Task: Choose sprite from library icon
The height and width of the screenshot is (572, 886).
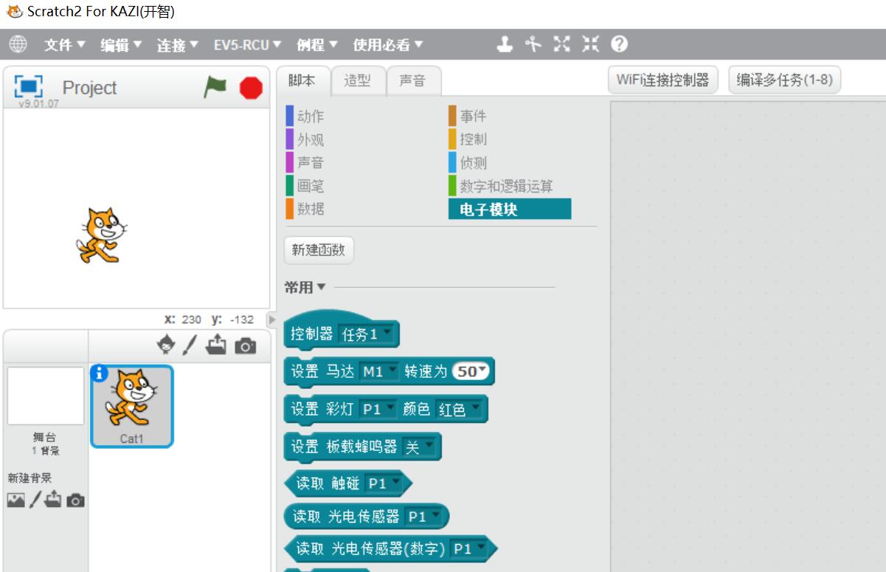Action: pos(167,345)
